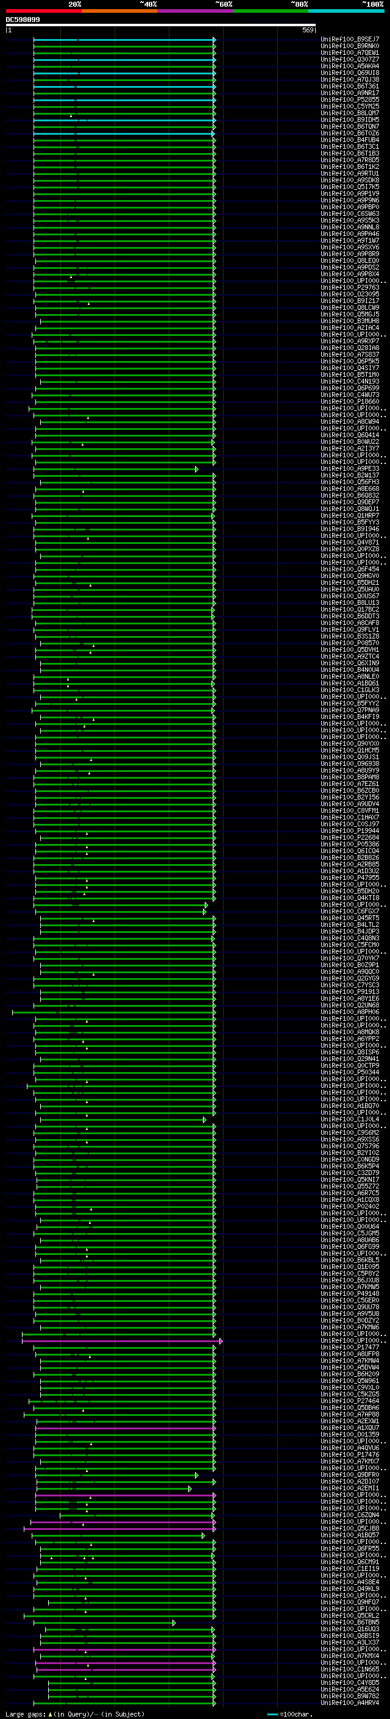Pick the UniRef100_B2B826 hit label
Image resolution: width=390 pixels, height=1719 pixels.
tap(350, 857)
